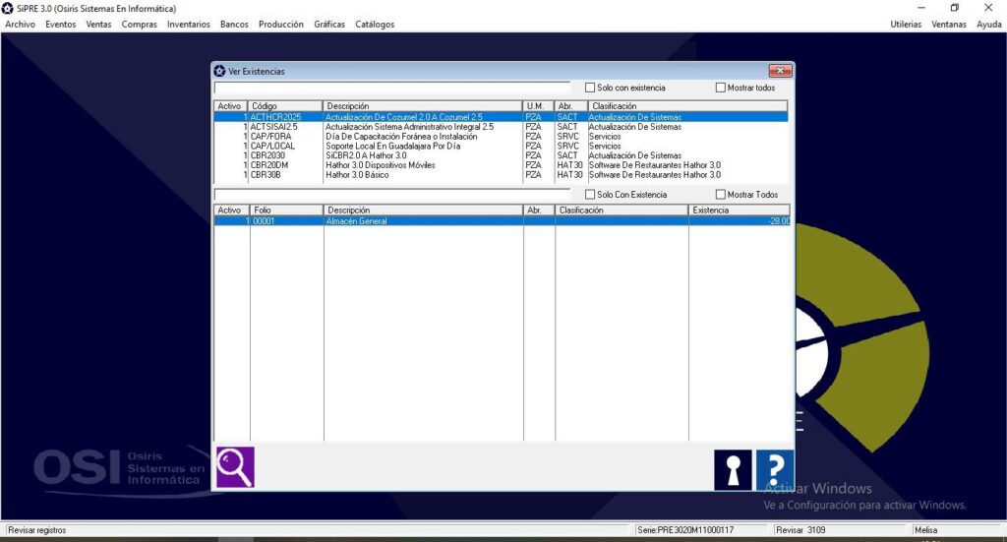Click the lower Clasificación column header
The width and height of the screenshot is (1007, 542).
(622, 210)
